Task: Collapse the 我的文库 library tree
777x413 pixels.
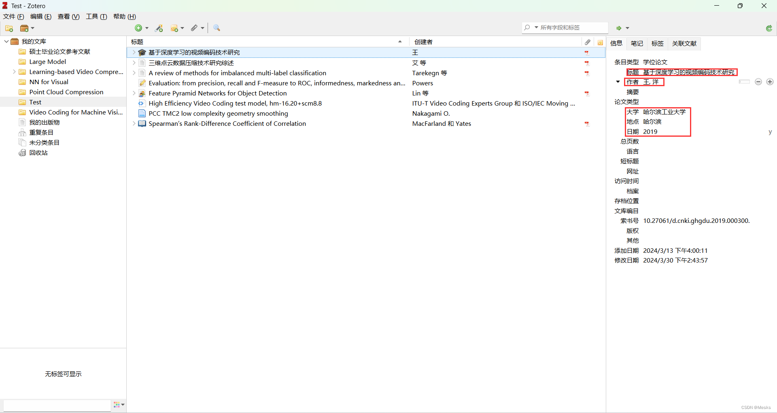Action: coord(6,42)
